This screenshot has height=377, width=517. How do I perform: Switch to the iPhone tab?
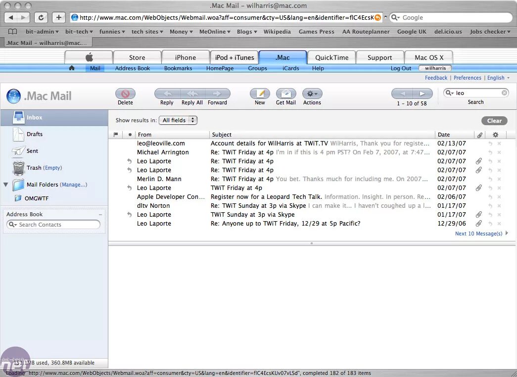pos(186,57)
